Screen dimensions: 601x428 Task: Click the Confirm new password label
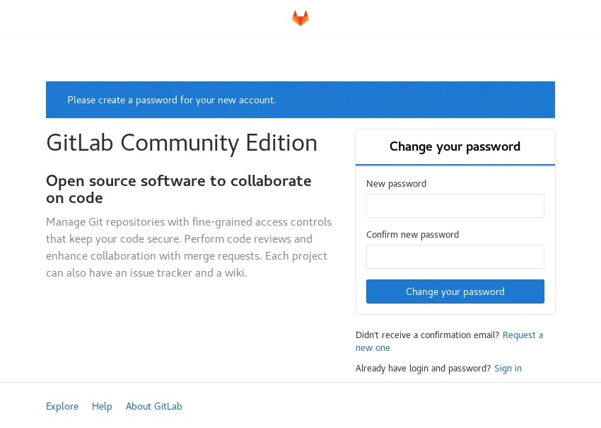(412, 235)
